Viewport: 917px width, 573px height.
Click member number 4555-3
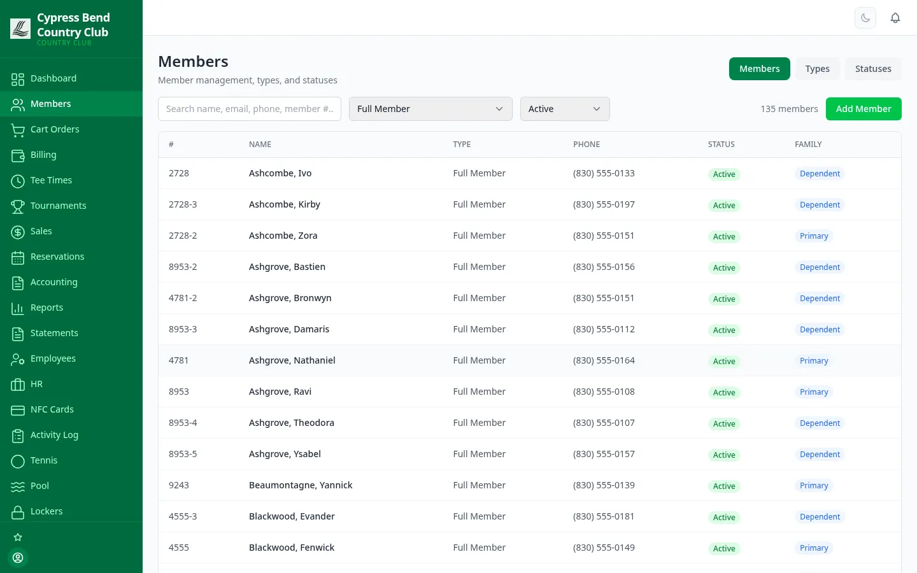click(183, 516)
